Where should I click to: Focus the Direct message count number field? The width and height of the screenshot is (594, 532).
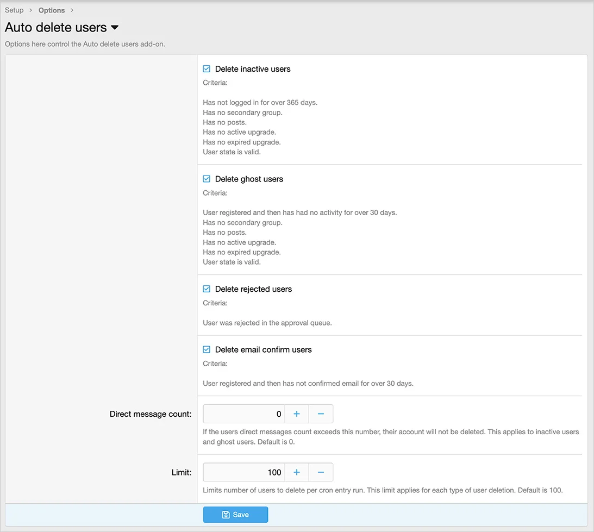(x=244, y=414)
